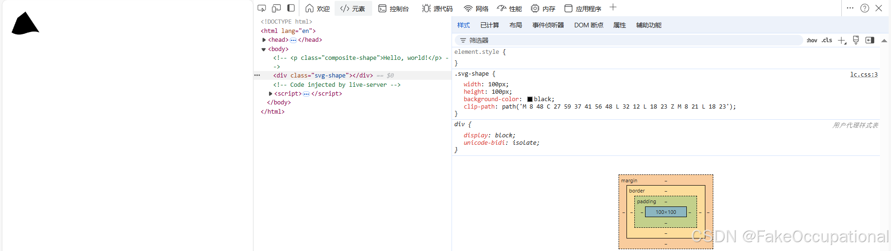The height and width of the screenshot is (251, 891).
Task: Toggle the computed styles sidebar icon
Action: 870,40
